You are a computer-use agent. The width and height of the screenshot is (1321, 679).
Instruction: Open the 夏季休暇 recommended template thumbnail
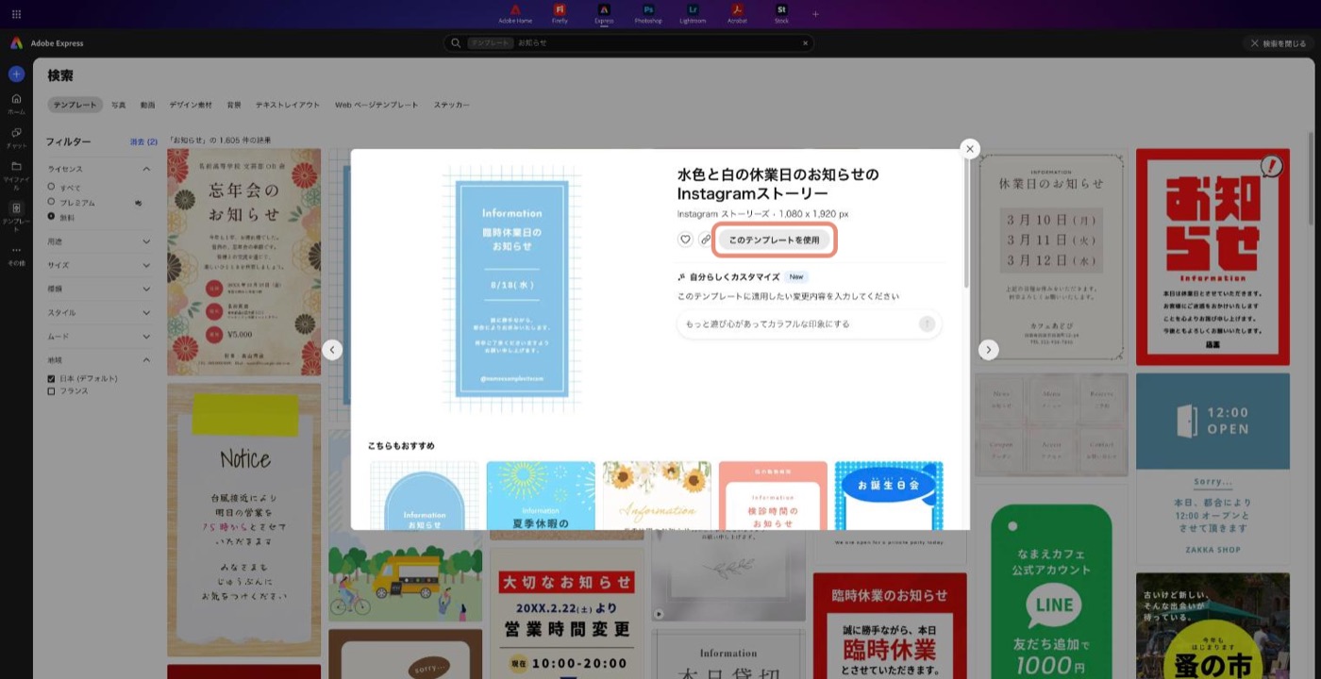pos(541,495)
